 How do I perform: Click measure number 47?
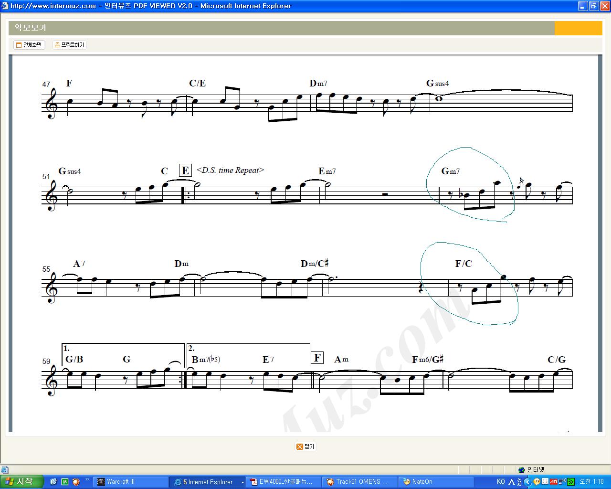tap(46, 85)
